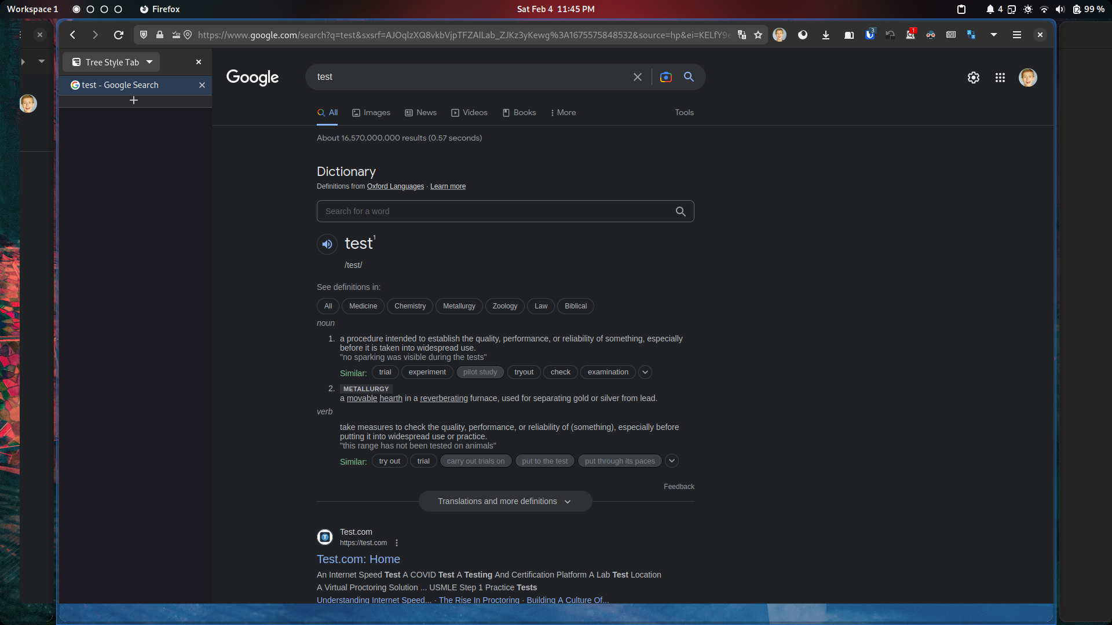Open the Oxford Languages link
Image resolution: width=1112 pixels, height=625 pixels.
click(396, 186)
